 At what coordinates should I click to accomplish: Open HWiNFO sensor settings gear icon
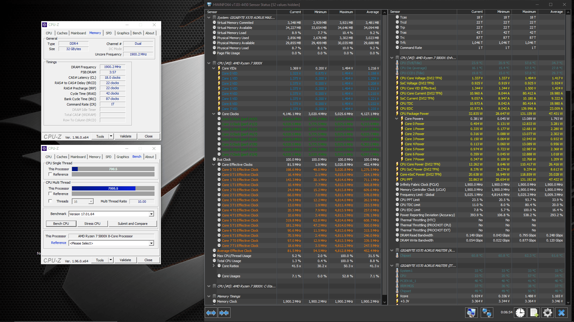click(x=547, y=312)
